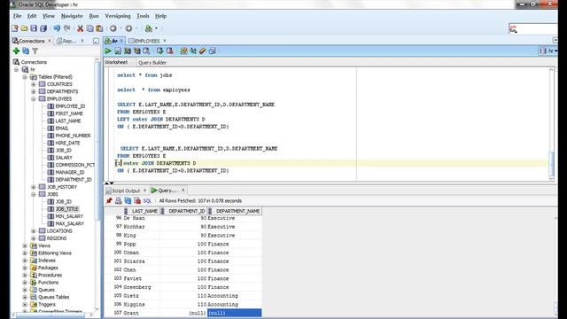Minimize the Connections panel
The width and height of the screenshot is (567, 319).
[96, 42]
